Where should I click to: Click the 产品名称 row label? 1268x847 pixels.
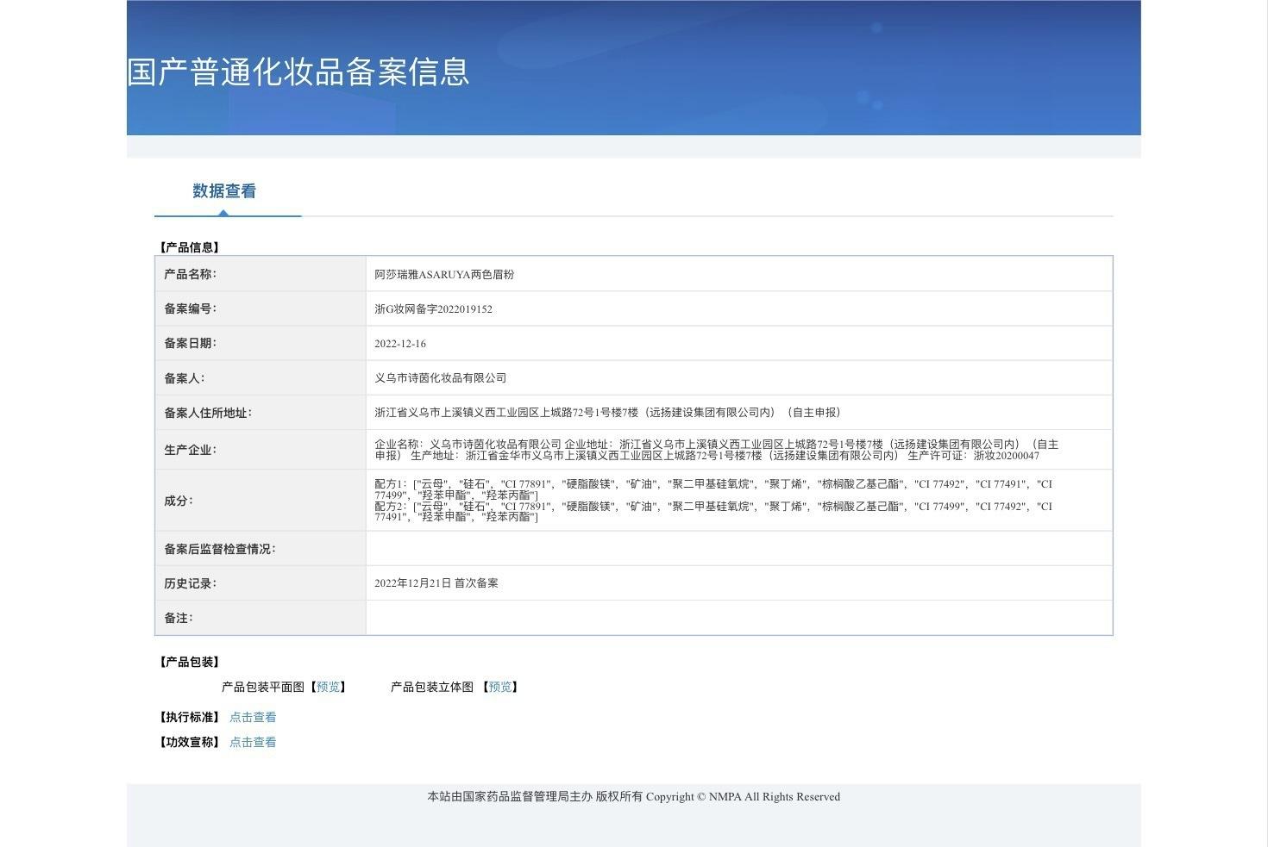[191, 274]
